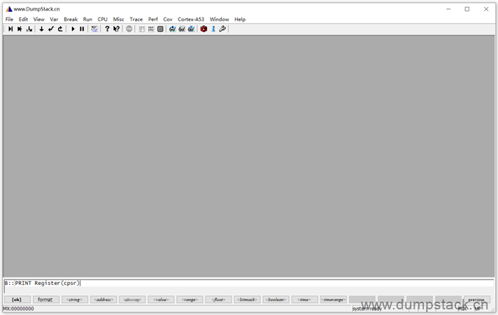This screenshot has width=498, height=315.
Task: Click the wrench settings icon
Action: coord(222,29)
